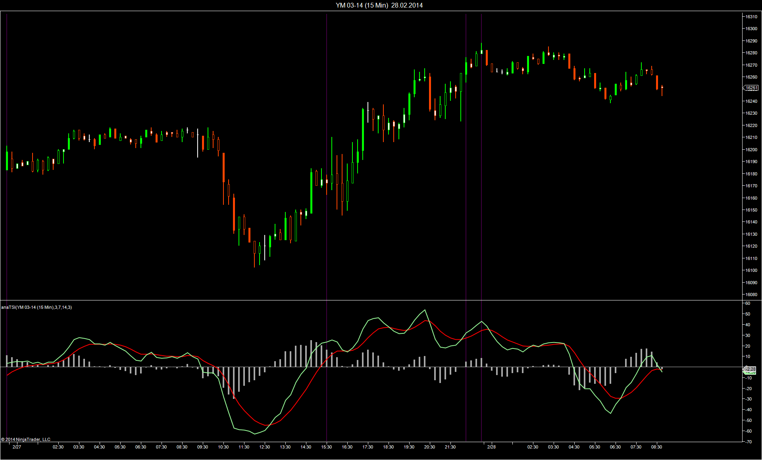Click the 16310 price axis label

coord(751,17)
